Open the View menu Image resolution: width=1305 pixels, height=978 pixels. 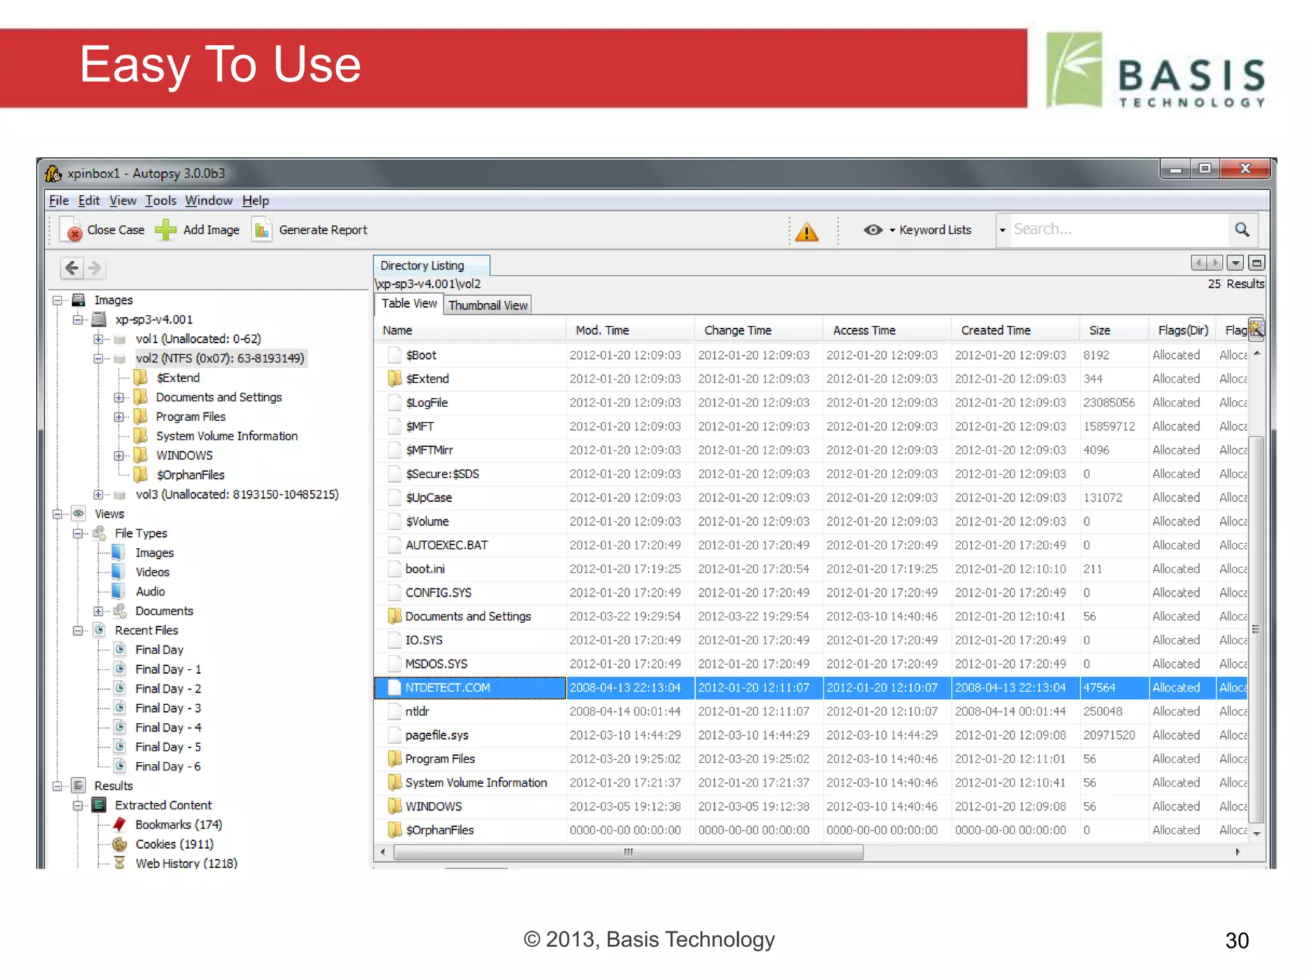123,201
